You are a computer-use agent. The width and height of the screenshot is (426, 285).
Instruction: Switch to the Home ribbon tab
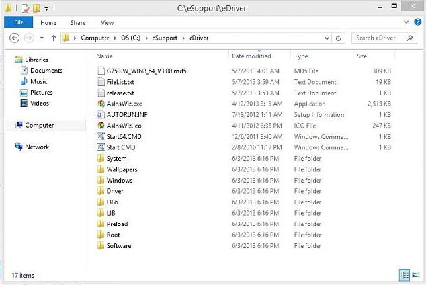[x=48, y=23]
